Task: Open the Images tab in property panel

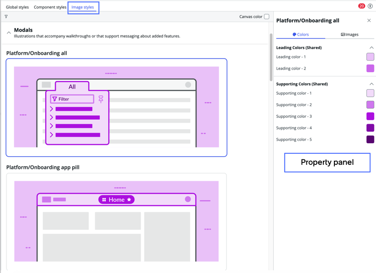Action: tap(349, 35)
